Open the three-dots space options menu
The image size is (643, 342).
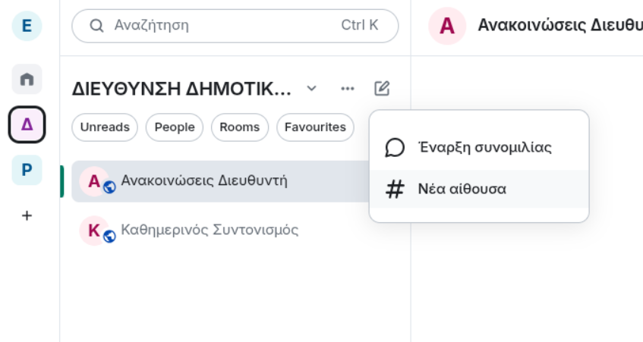pos(348,89)
